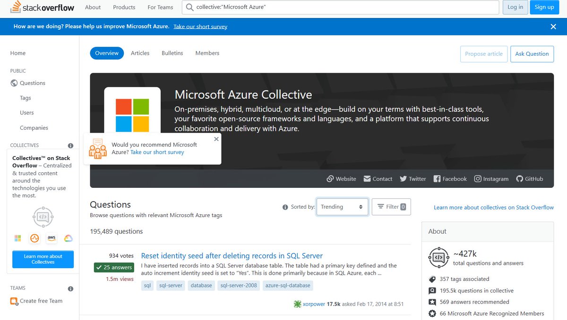This screenshot has width=567, height=320.
Task: Click the Log in button
Action: coord(515,7)
